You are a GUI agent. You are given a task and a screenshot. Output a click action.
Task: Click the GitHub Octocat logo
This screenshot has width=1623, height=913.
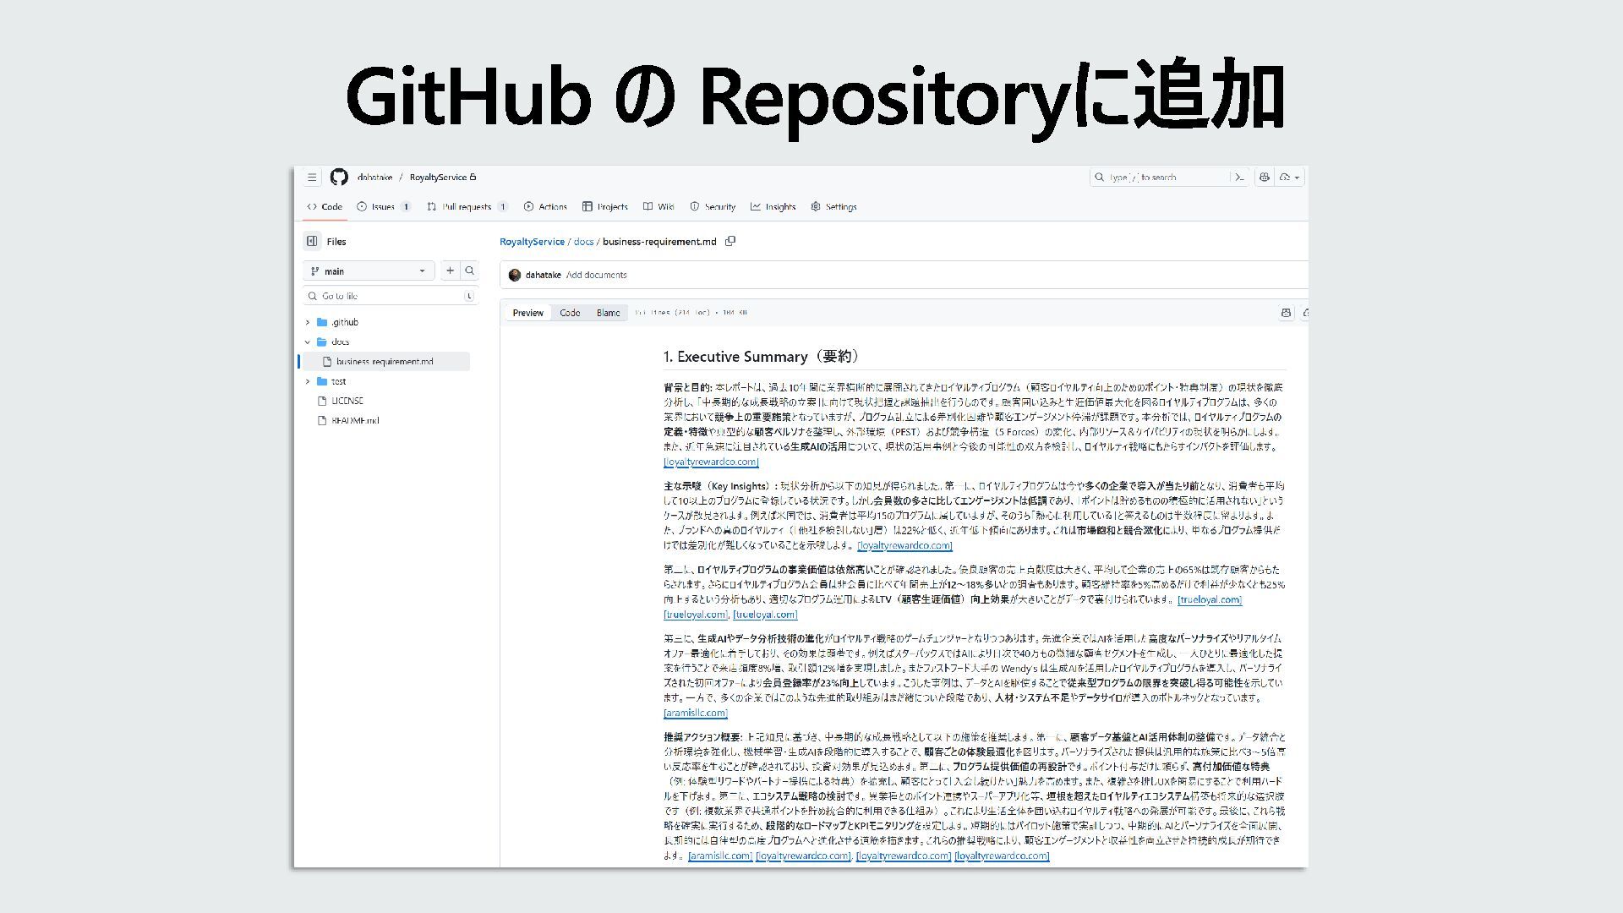pyautogui.click(x=339, y=178)
